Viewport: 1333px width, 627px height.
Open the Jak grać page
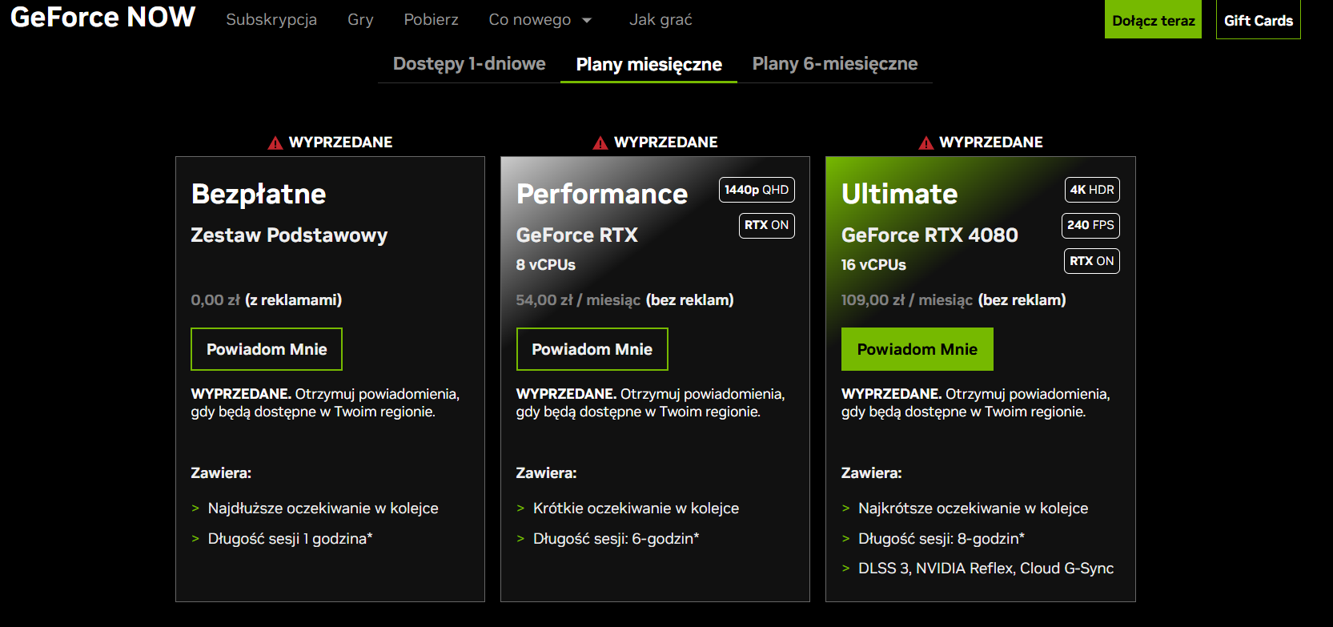pos(660,19)
